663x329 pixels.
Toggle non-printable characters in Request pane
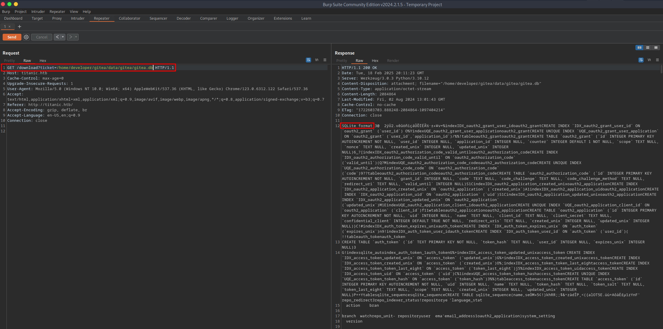coord(317,60)
